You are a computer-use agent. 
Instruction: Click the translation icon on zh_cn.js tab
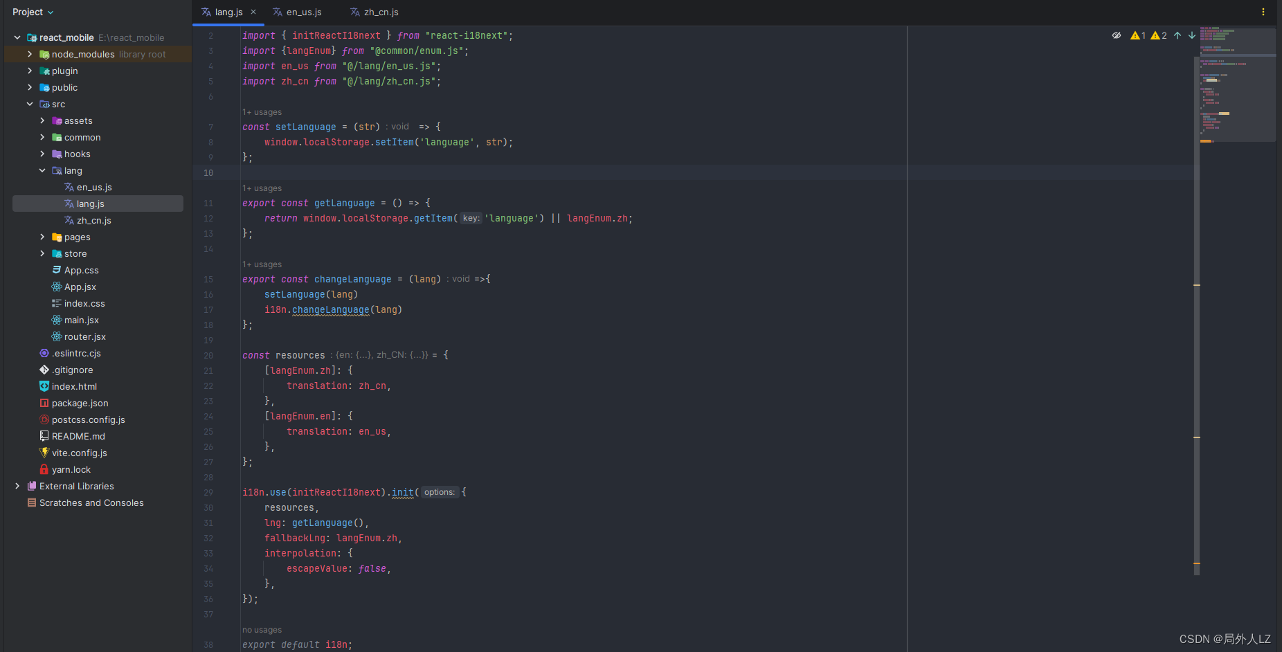[356, 12]
